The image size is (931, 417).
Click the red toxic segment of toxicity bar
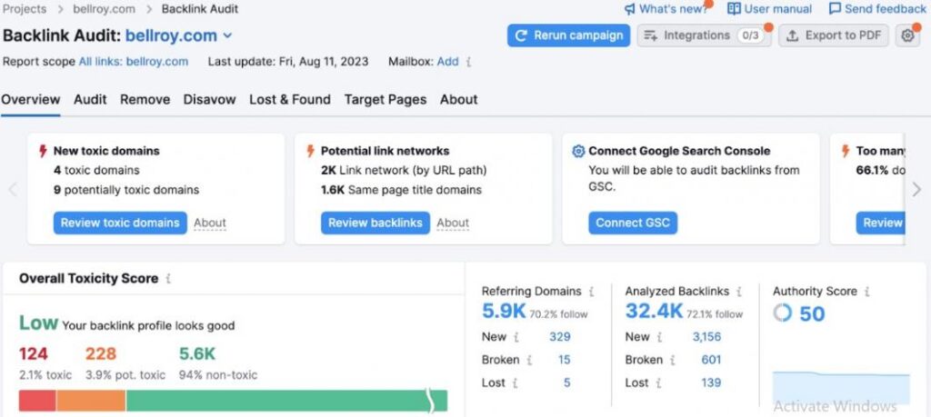point(37,401)
